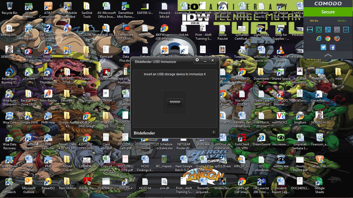353x198 pixels.
Task: Launch Chrome from the COMODO widget
Action: coord(328,39)
